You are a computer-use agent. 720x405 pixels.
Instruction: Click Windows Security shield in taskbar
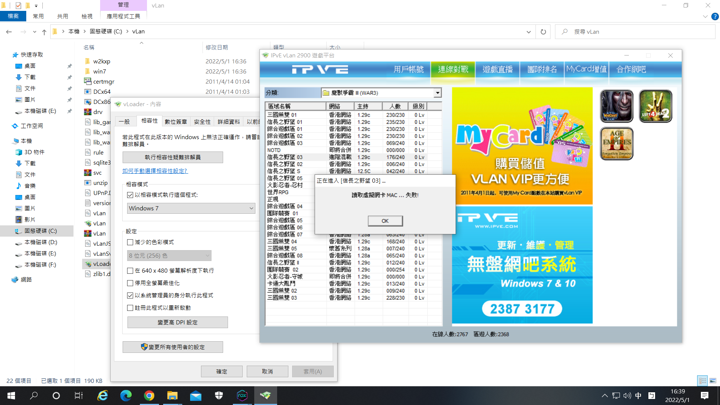point(219,396)
